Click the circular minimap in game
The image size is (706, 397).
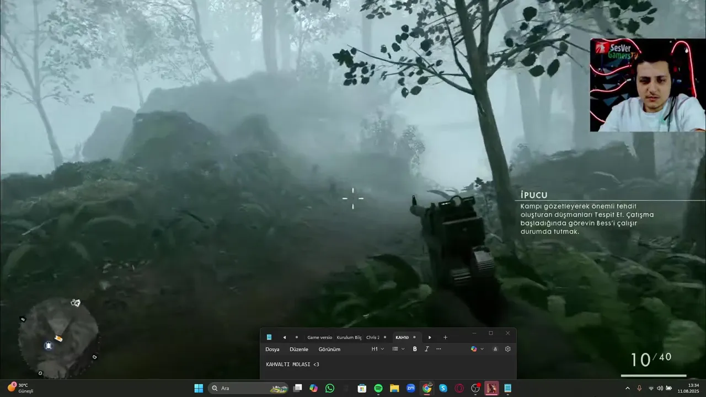click(x=58, y=337)
